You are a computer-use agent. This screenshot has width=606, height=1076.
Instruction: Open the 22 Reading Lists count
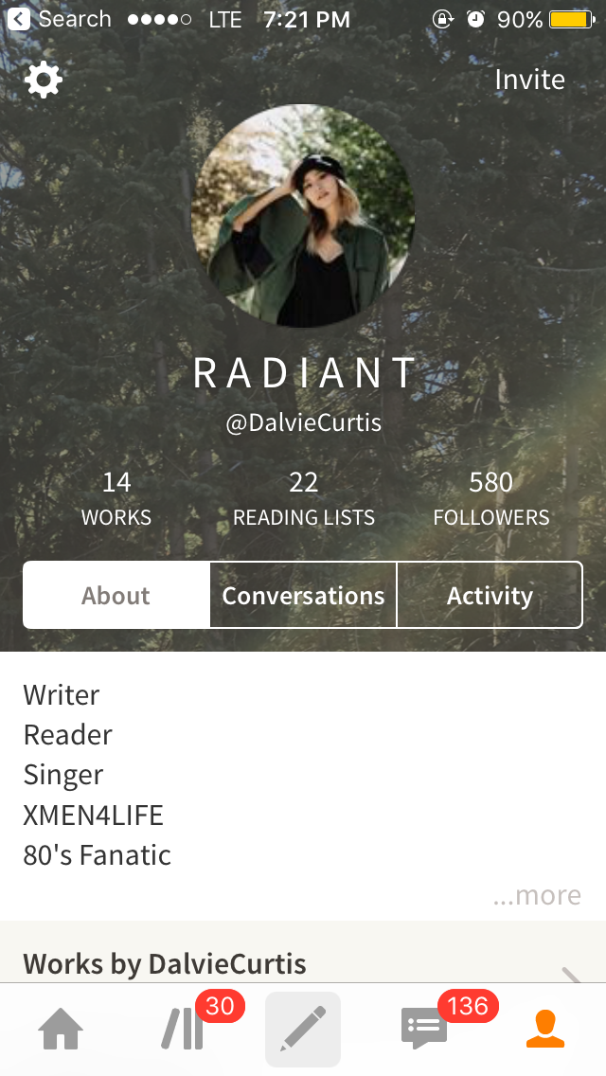click(x=303, y=498)
